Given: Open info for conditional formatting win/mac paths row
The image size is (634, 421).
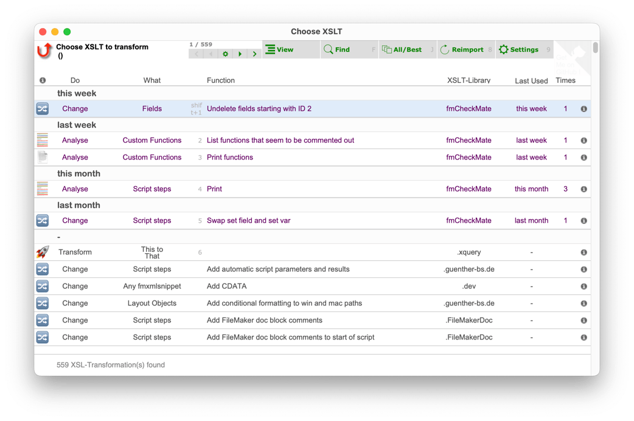Looking at the screenshot, I should tap(584, 303).
